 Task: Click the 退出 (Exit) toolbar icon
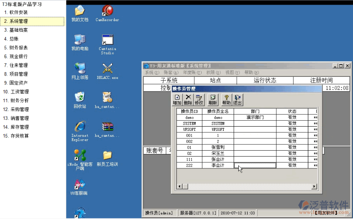click(x=237, y=100)
